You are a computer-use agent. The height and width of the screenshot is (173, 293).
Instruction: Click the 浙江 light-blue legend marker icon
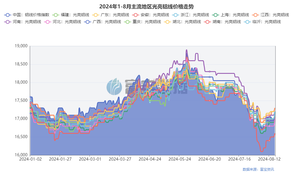(175, 15)
